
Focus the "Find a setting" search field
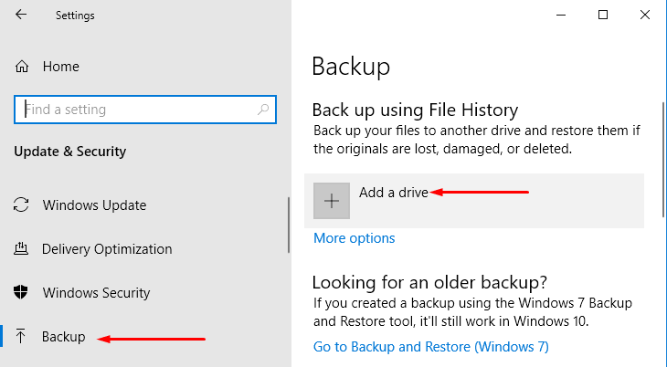137,110
